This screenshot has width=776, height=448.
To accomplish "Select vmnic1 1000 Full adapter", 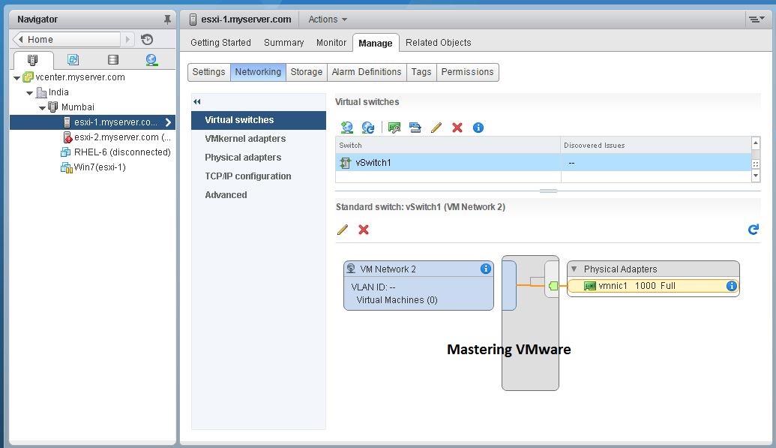I will point(653,286).
